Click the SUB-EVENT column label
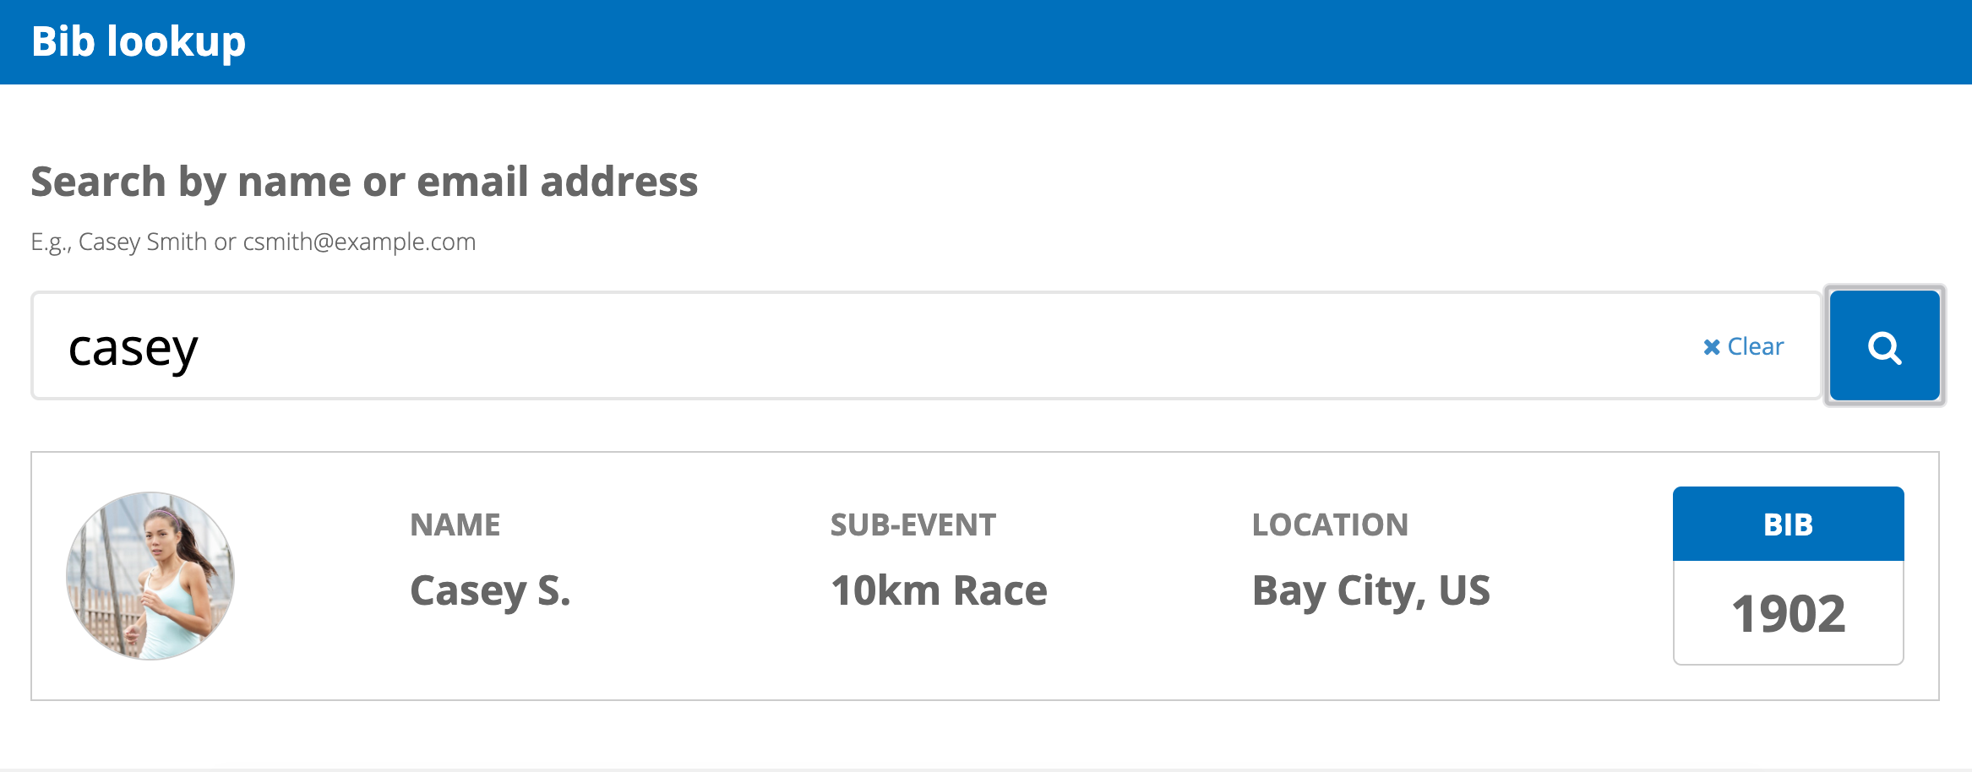Viewport: 1972px width, 772px height. 913,525
